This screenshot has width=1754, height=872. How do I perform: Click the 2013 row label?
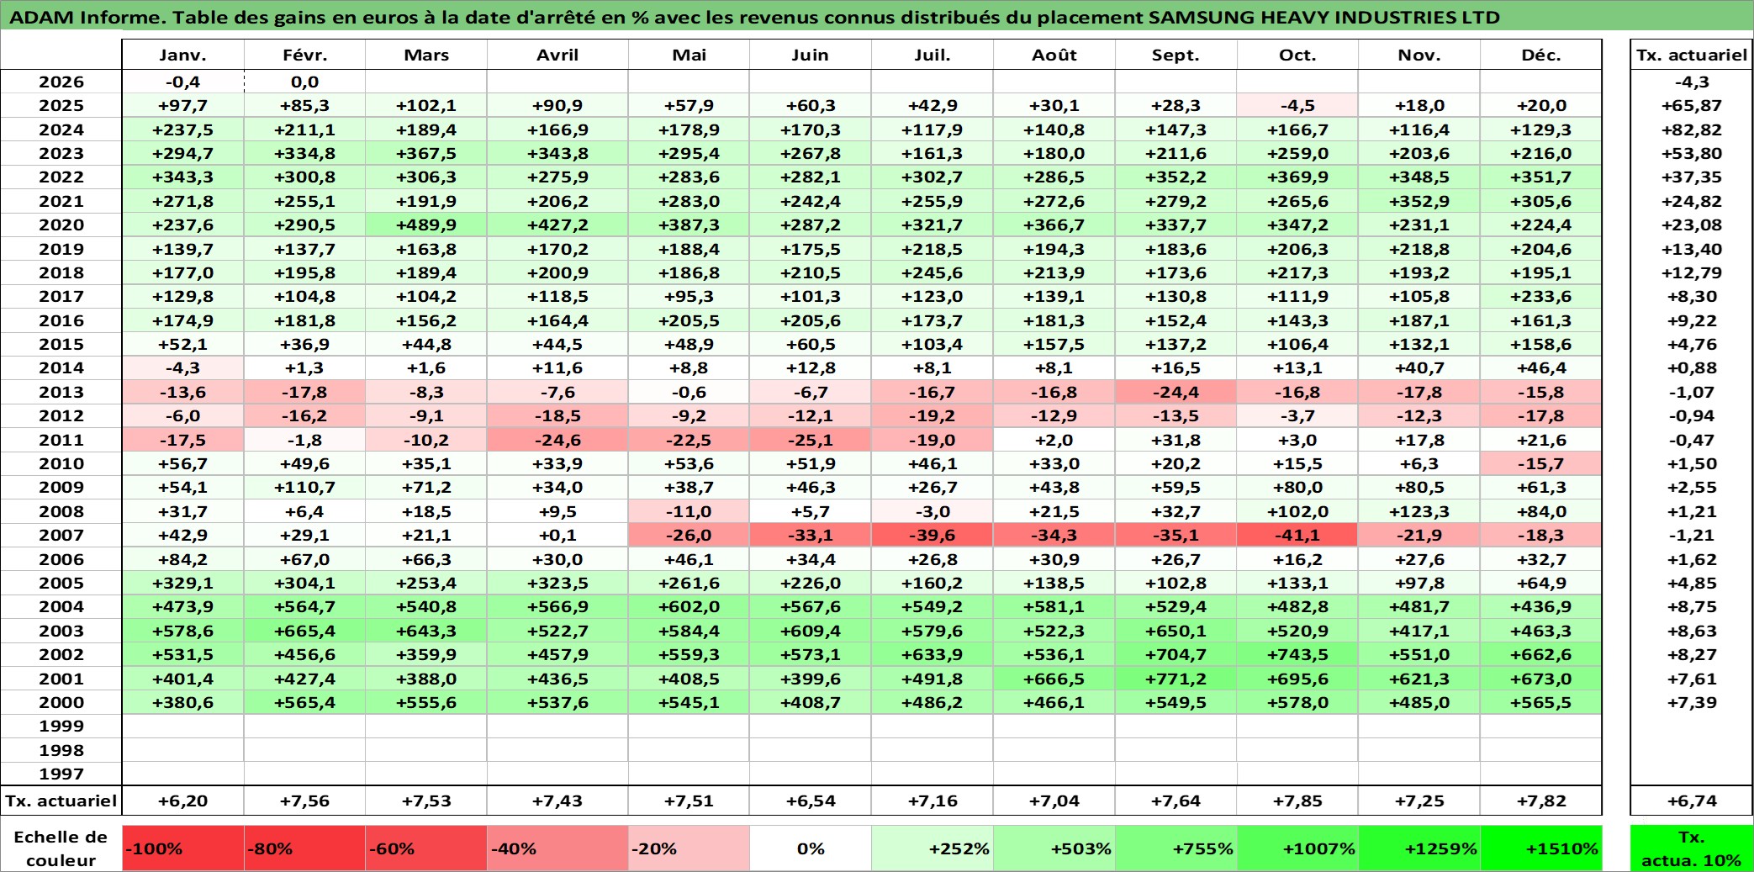point(61,392)
